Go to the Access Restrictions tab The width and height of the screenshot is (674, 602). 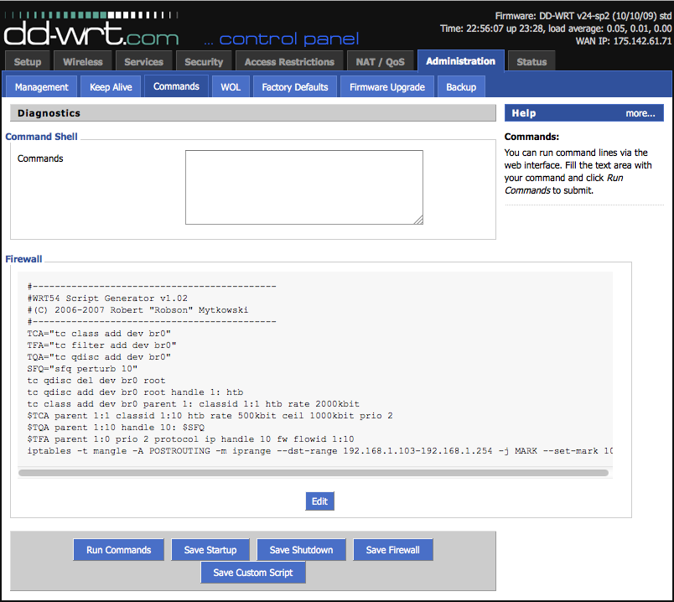(288, 60)
